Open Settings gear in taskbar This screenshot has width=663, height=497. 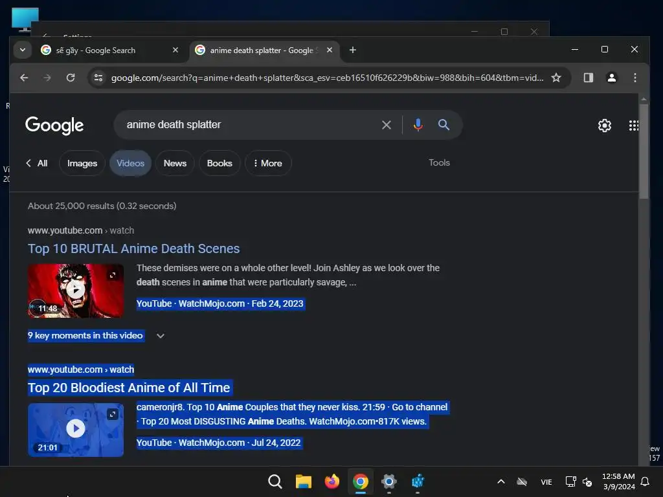[x=389, y=481]
